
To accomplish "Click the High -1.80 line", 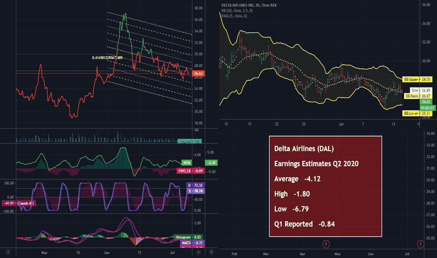I will pos(292,194).
